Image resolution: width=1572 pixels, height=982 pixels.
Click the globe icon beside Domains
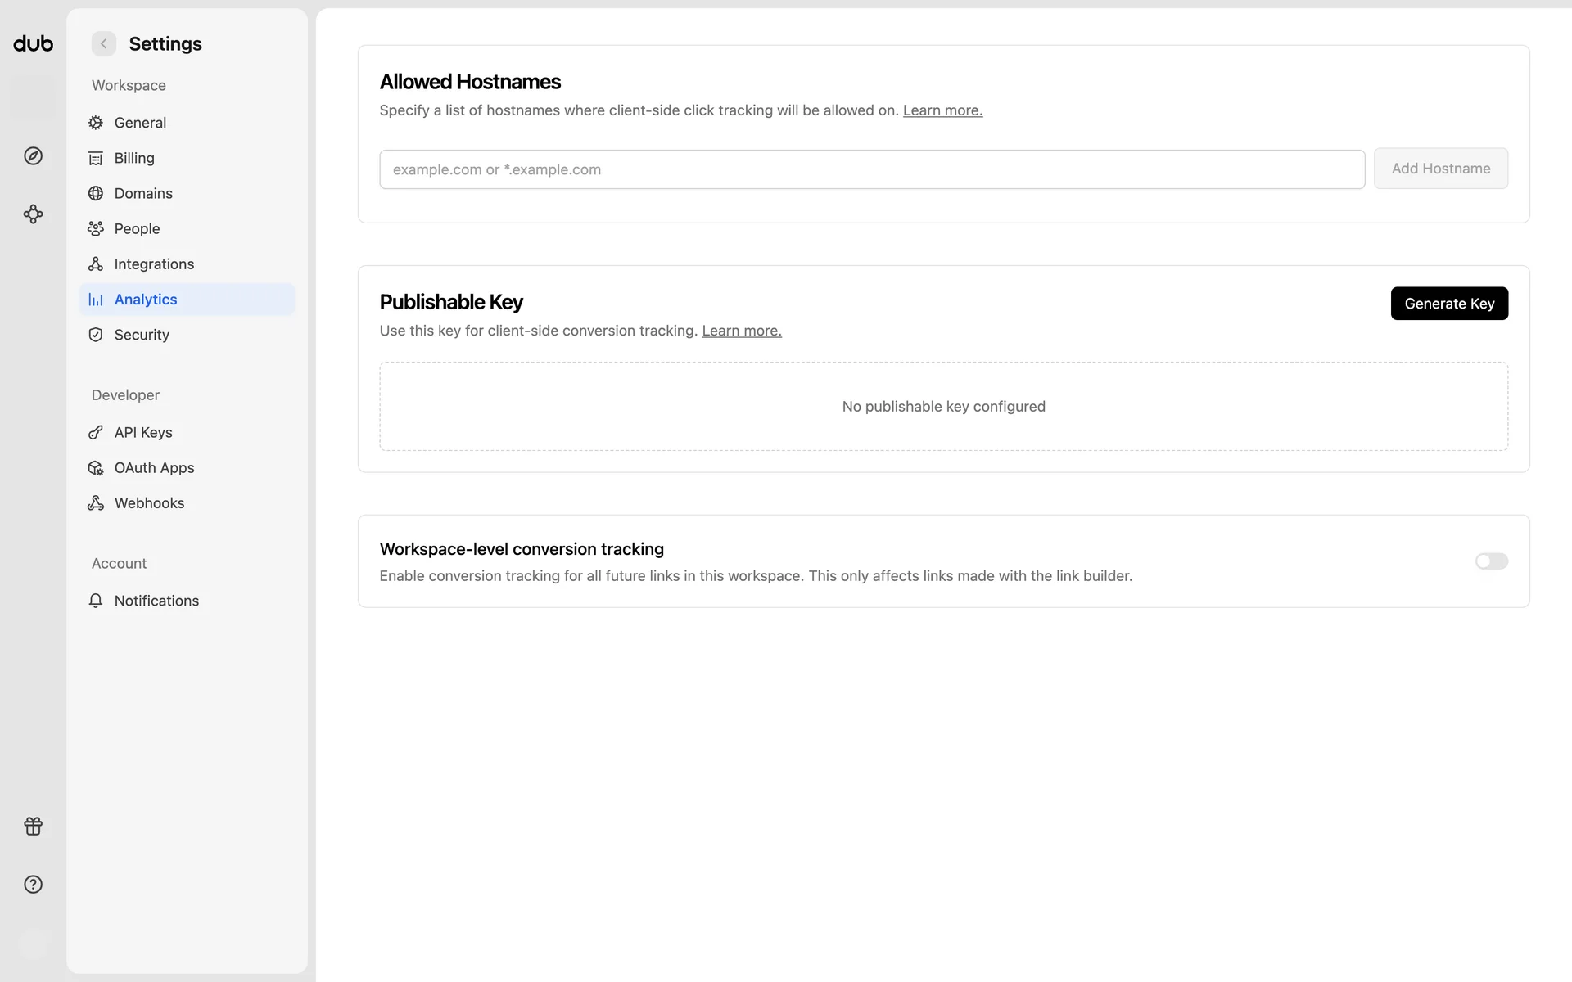[96, 193]
